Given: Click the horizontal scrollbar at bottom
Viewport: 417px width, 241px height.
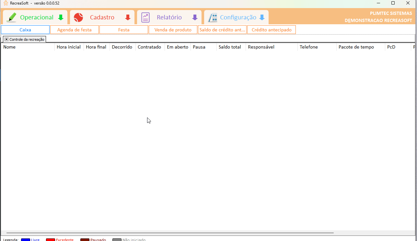Looking at the screenshot, I should [x=170, y=233].
